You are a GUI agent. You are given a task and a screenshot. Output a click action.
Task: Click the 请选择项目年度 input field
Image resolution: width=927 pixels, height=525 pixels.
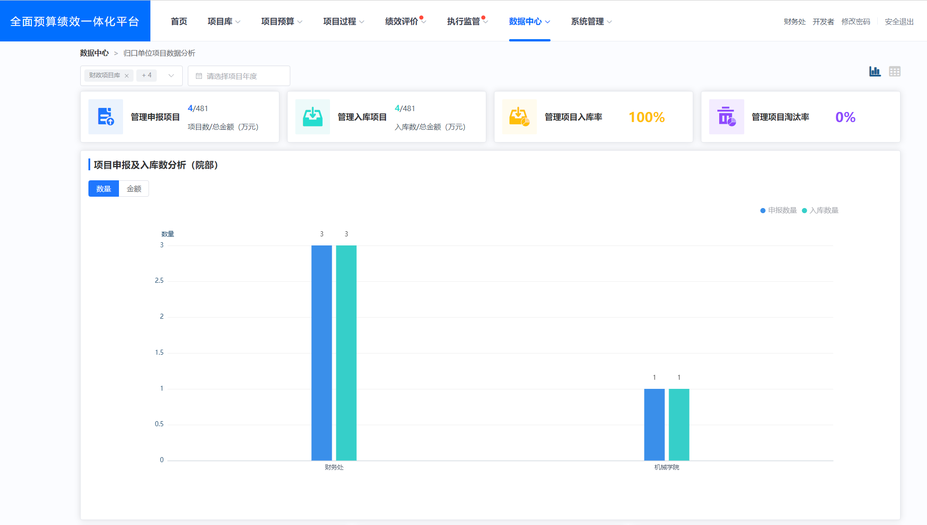click(x=237, y=76)
